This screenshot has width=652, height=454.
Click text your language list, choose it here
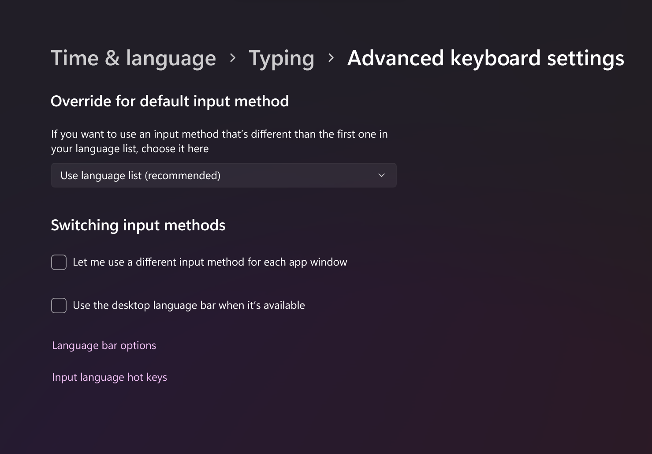130,149
